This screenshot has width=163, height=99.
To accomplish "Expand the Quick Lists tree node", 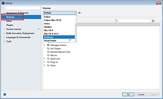I will [x=44, y=59].
